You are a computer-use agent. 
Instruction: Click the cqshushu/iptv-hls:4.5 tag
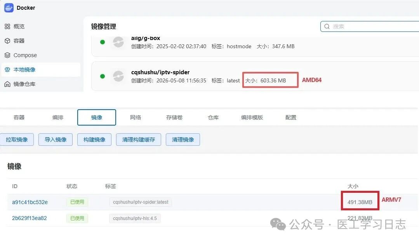(135, 218)
